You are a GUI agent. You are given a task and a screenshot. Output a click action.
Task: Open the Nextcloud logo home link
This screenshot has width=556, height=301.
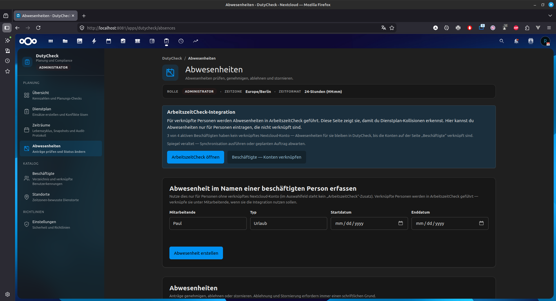28,41
